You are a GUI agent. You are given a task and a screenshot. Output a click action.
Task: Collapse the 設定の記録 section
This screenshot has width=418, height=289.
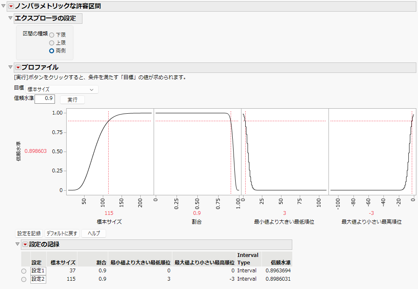(x=17, y=244)
